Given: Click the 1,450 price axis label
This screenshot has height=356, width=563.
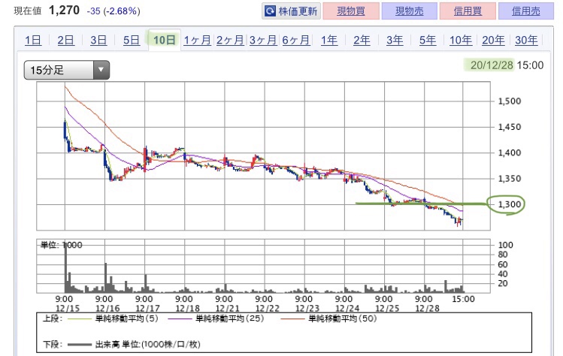Looking at the screenshot, I should tap(509, 127).
